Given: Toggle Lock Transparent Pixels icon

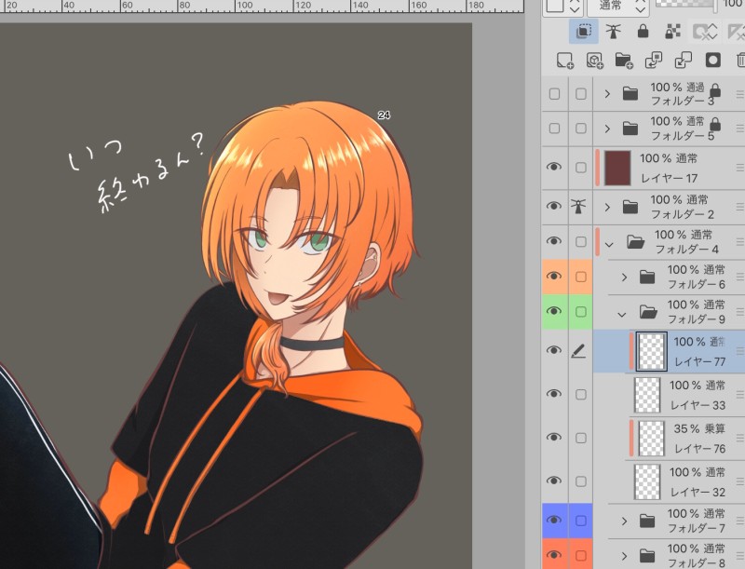Looking at the screenshot, I should 672,32.
